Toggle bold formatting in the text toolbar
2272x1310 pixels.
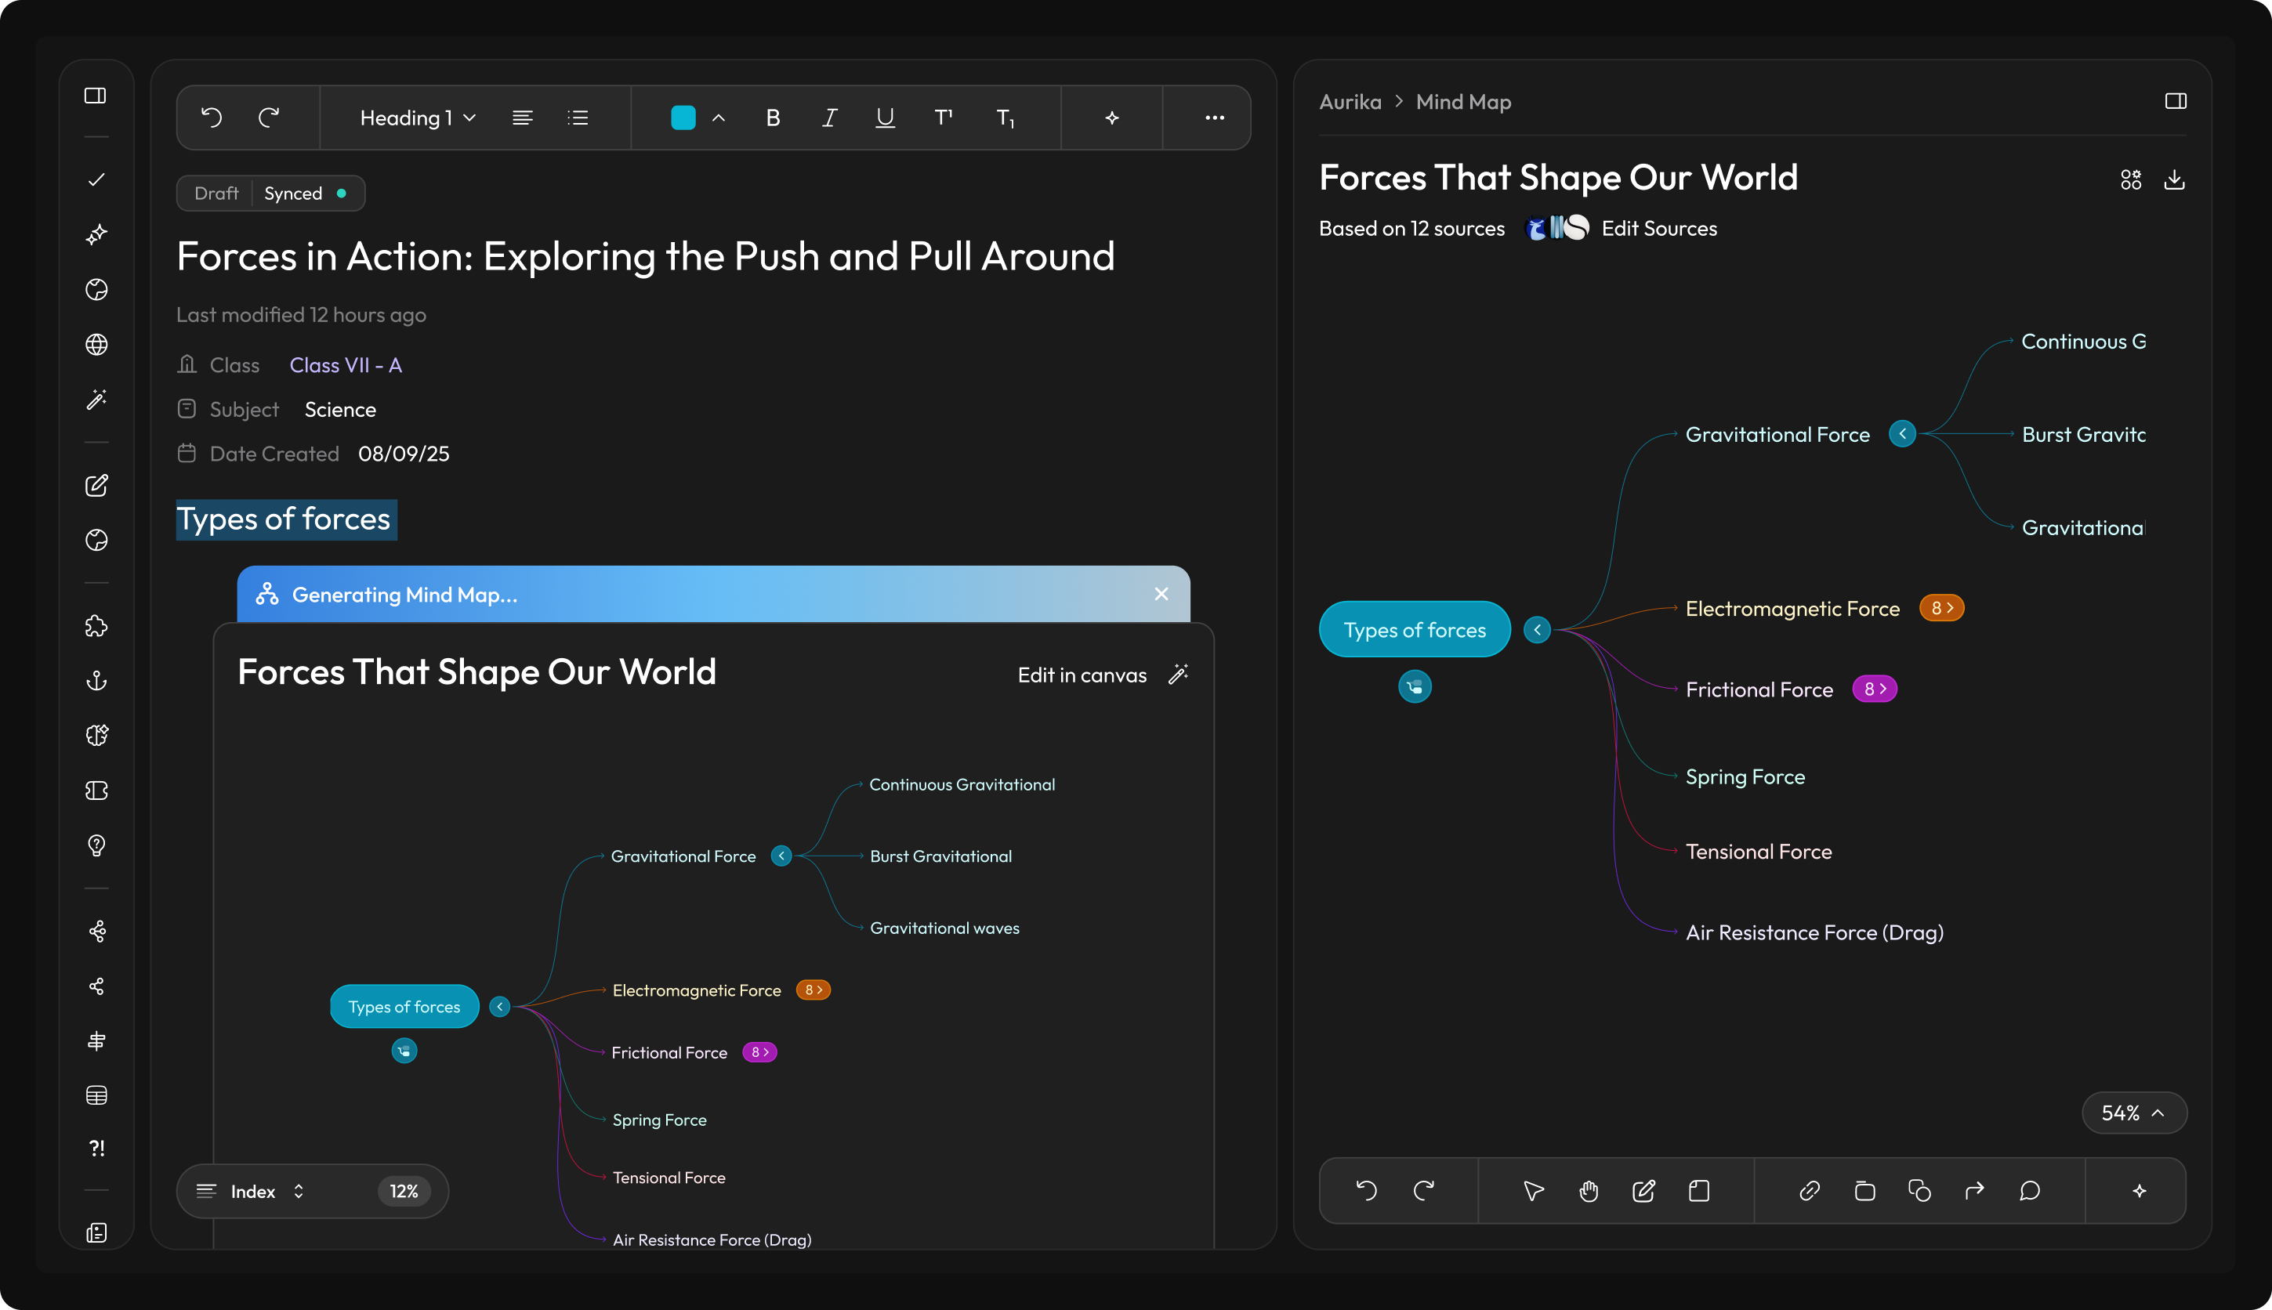771,117
